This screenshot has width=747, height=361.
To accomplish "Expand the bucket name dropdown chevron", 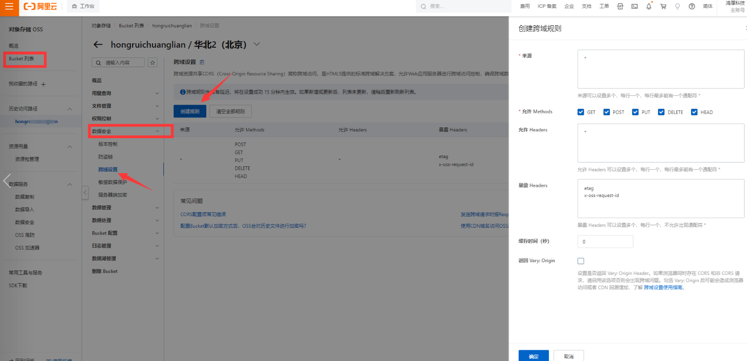I will pos(257,44).
